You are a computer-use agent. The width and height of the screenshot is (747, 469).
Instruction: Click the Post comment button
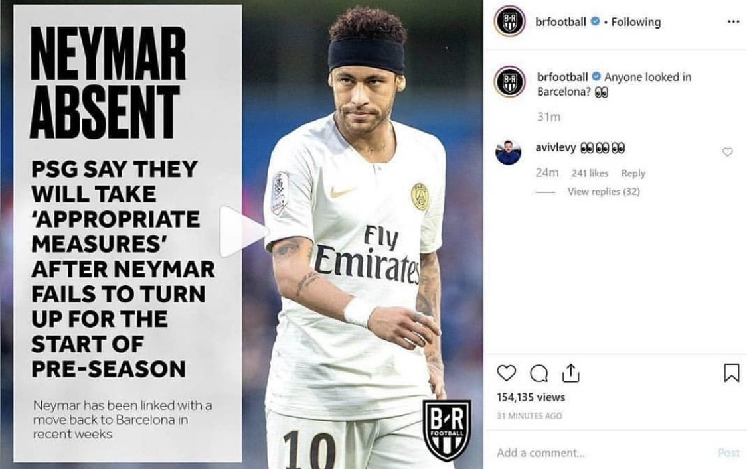click(x=729, y=453)
